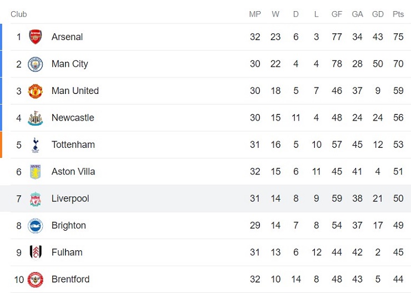The width and height of the screenshot is (411, 293).
Task: Select the Liverpool club crest
Action: [x=36, y=198]
